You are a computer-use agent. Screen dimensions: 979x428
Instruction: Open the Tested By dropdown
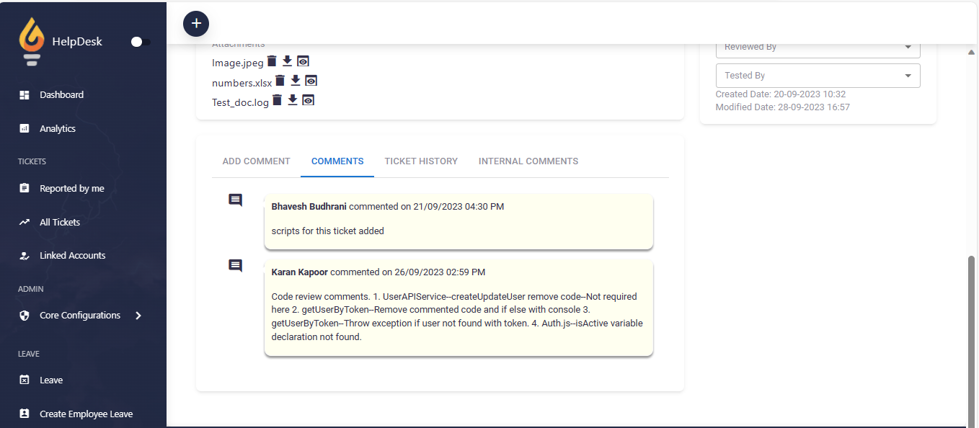pyautogui.click(x=818, y=76)
